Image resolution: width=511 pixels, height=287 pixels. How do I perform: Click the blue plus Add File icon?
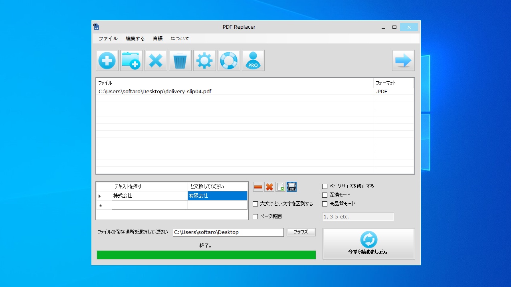107,61
